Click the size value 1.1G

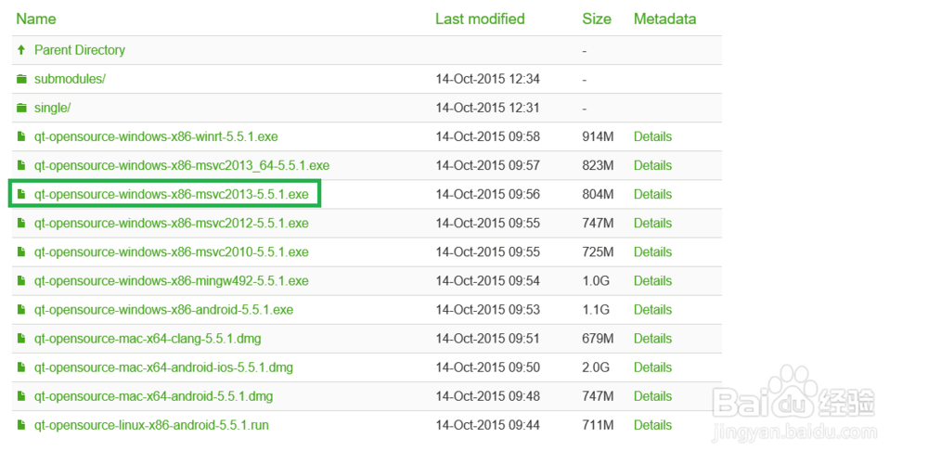tap(596, 310)
